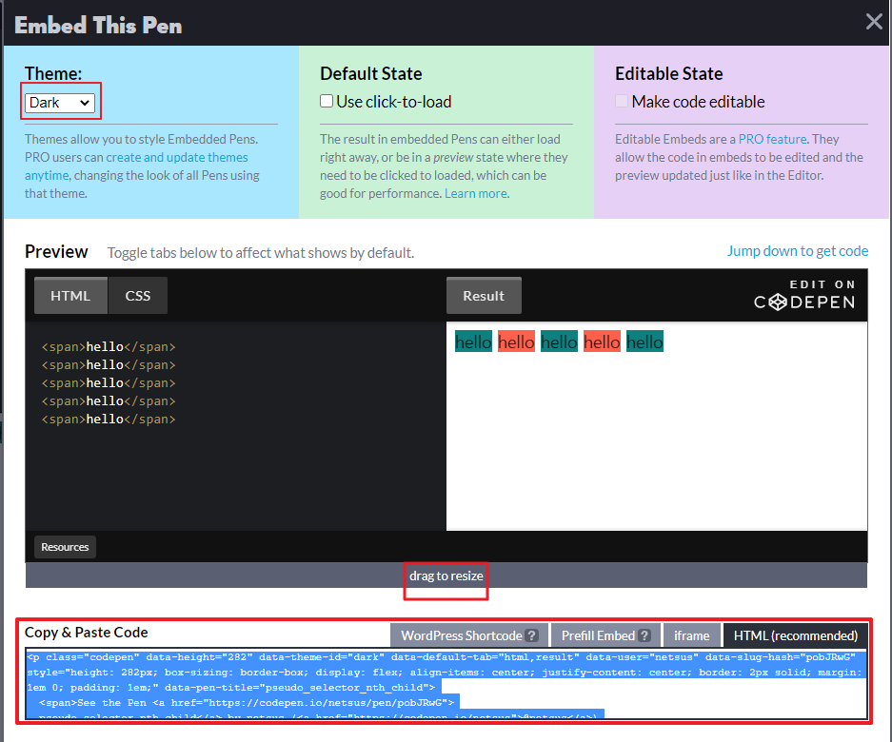Image resolution: width=892 pixels, height=742 pixels.
Task: Open the Resources button in preview footer
Action: (65, 547)
